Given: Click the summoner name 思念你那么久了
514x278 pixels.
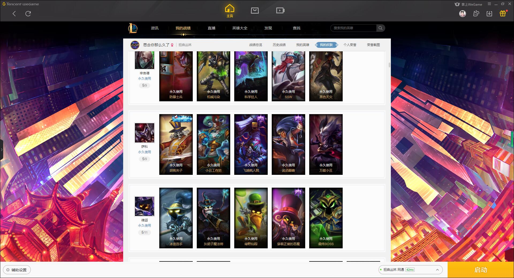Looking at the screenshot, I should [x=156, y=45].
